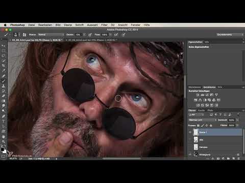The height and width of the screenshot is (183, 245).
Task: Add a layer mask to Ebene 1
Action: (x=218, y=159)
